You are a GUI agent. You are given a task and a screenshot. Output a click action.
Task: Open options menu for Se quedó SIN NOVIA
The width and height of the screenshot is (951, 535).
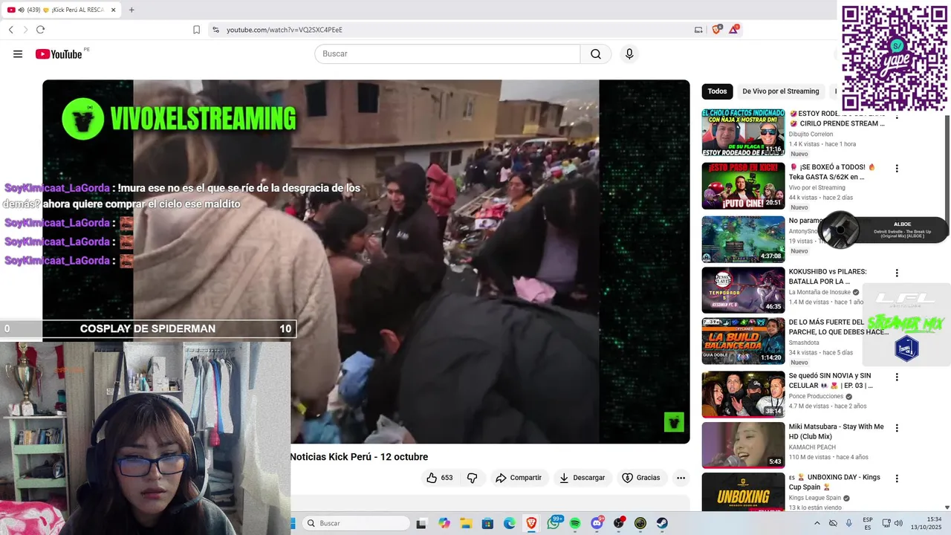(897, 377)
